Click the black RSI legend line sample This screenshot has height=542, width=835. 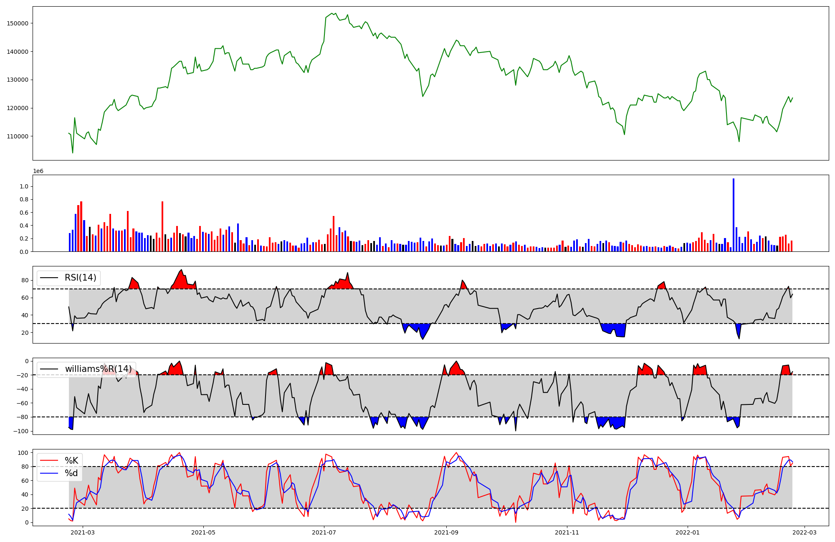pos(49,278)
